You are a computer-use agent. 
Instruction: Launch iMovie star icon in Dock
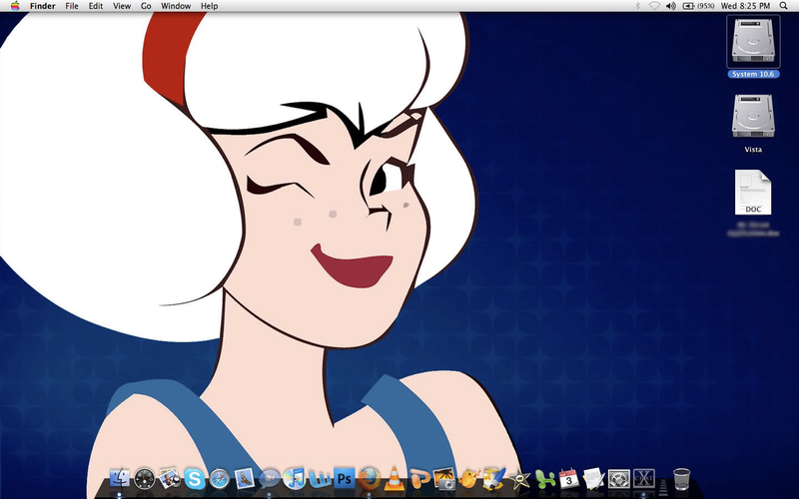[518, 479]
